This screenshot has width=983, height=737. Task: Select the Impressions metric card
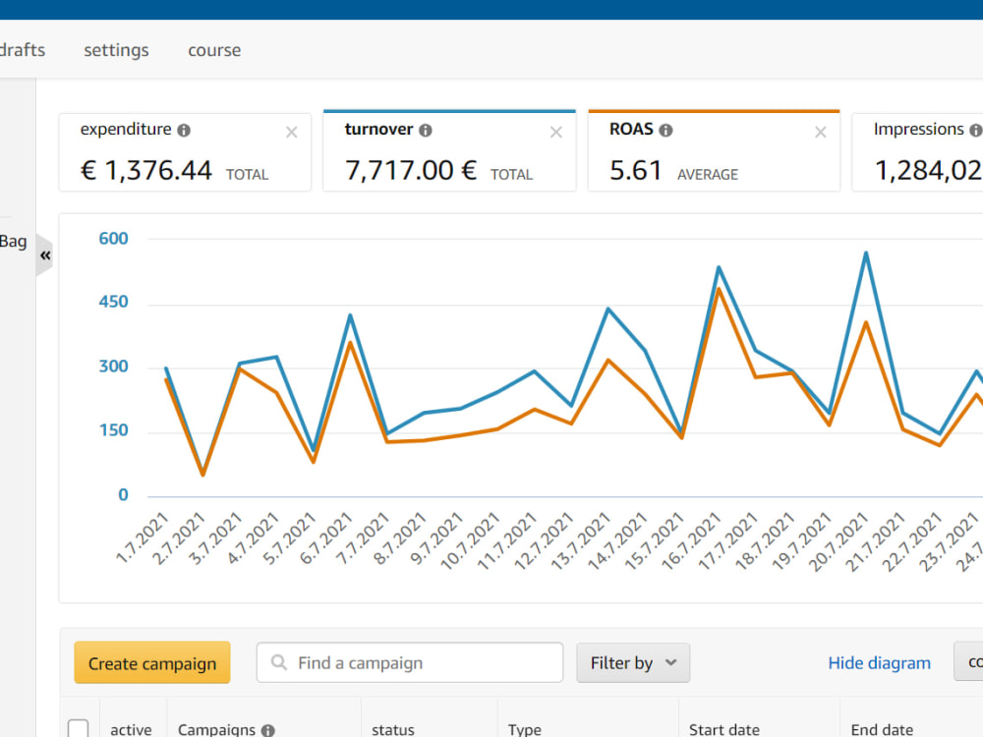coord(918,152)
